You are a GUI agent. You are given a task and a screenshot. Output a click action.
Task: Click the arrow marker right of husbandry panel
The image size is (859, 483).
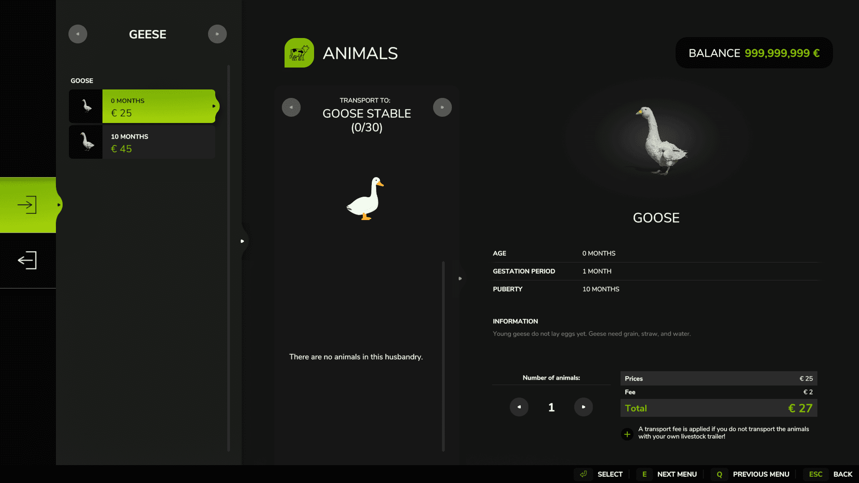460,279
